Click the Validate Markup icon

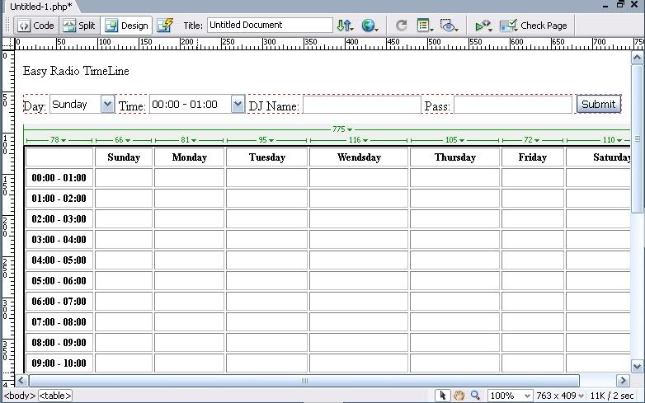click(483, 26)
